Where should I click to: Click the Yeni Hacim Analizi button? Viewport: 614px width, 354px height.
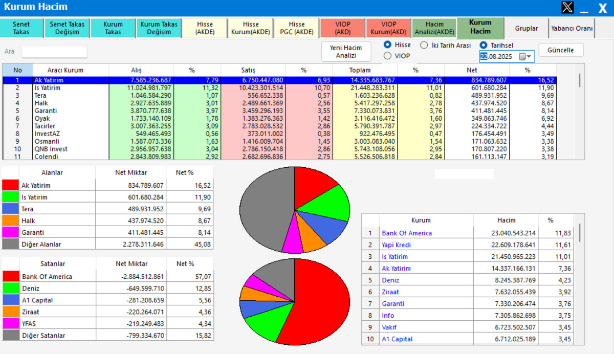click(x=346, y=52)
